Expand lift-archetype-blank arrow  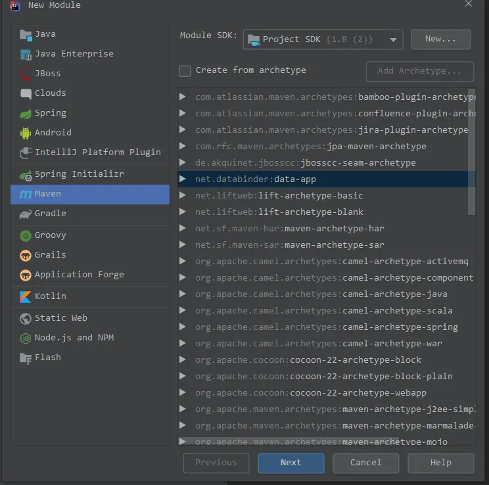pyautogui.click(x=183, y=212)
